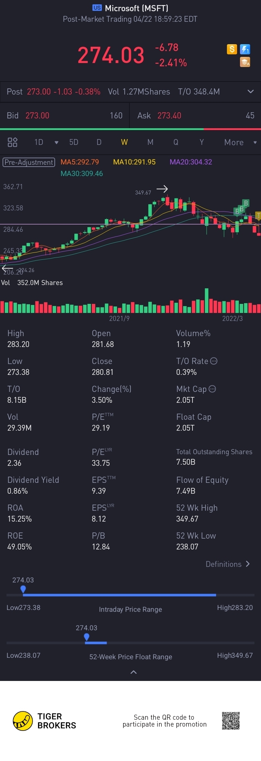
Task: Open T/O Rate info bubble icon
Action: pyautogui.click(x=214, y=361)
